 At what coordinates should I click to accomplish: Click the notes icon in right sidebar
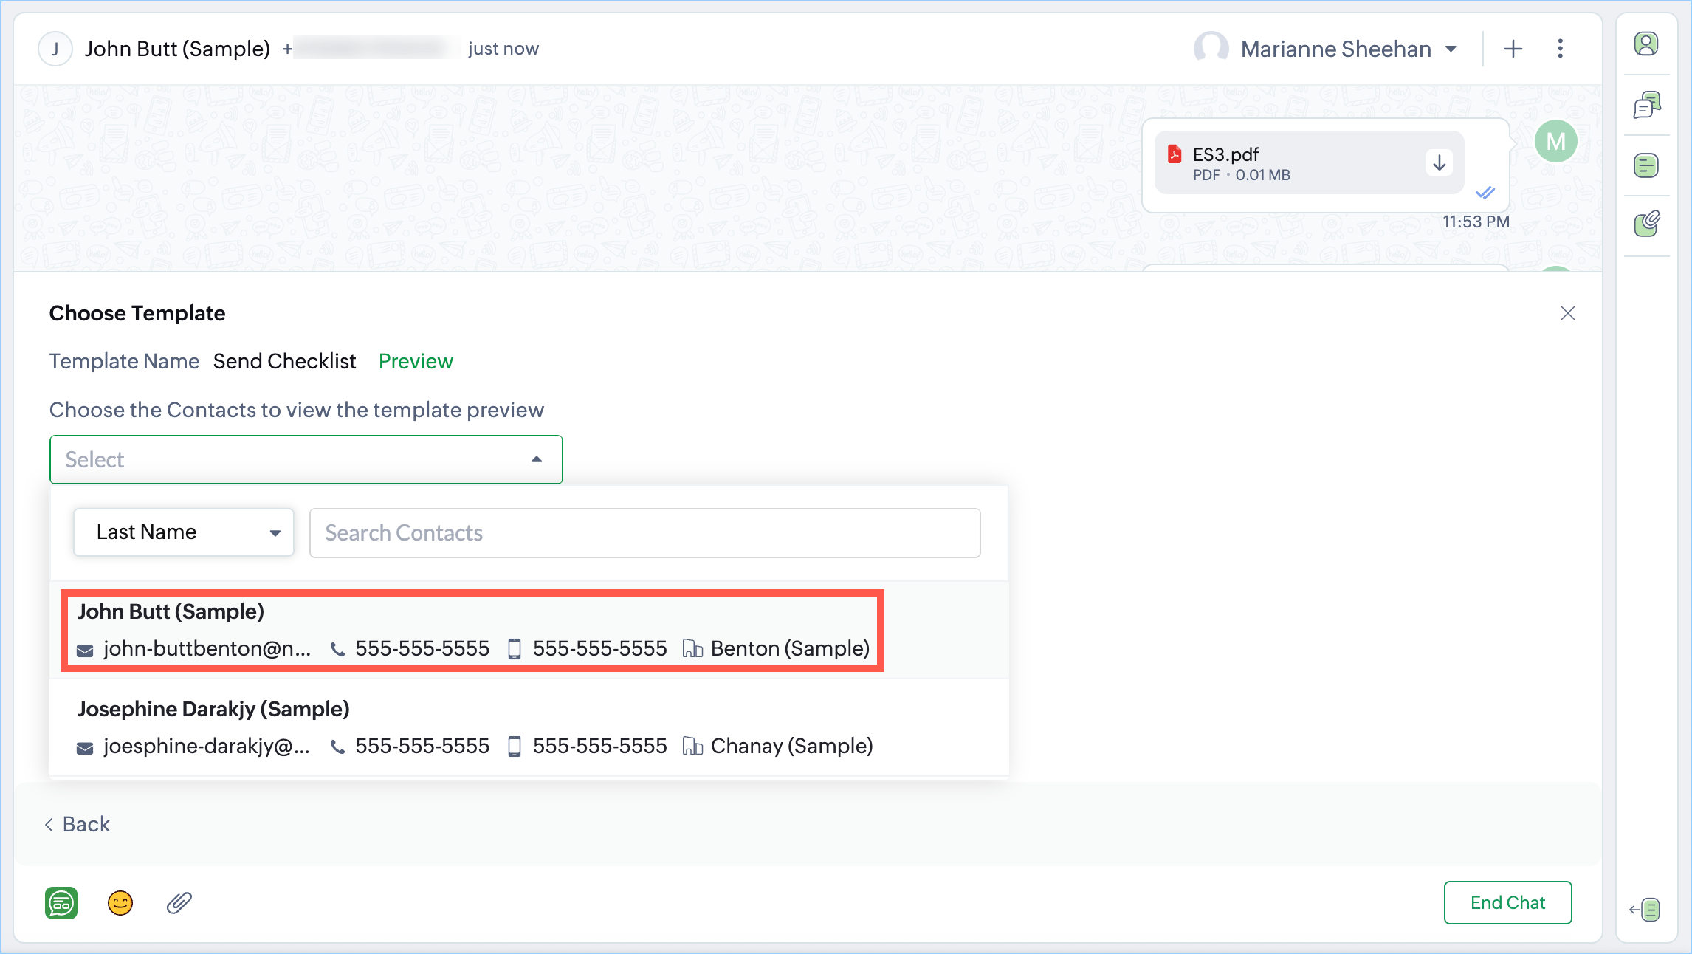point(1646,165)
